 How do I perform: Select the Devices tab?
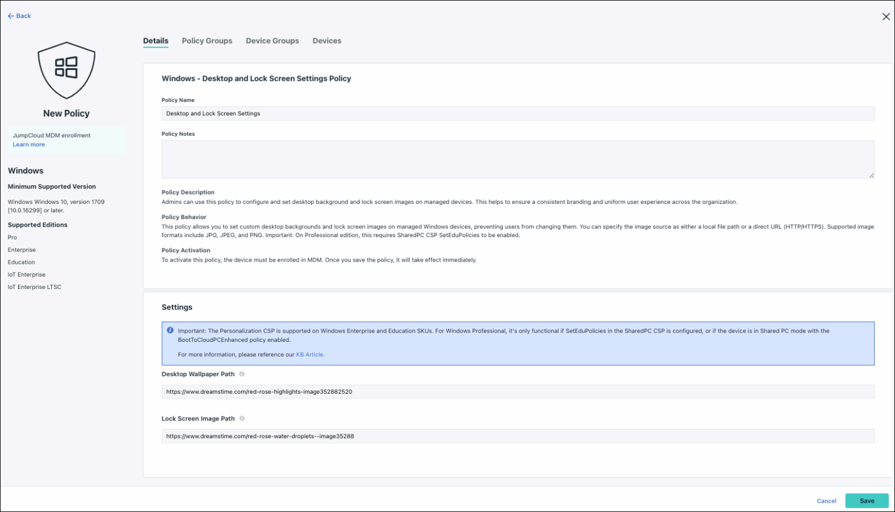coord(327,41)
